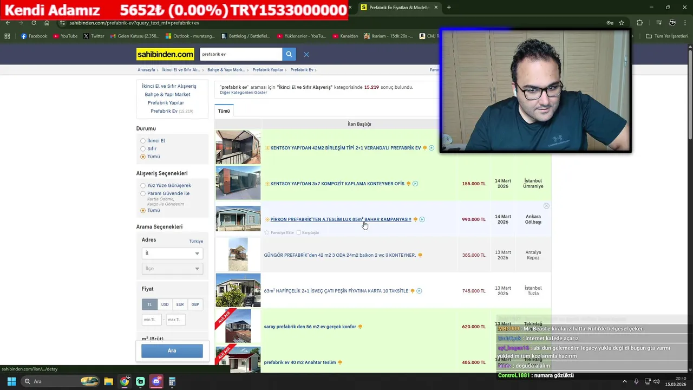
Task: Choose GBP currency button
Action: click(x=195, y=304)
